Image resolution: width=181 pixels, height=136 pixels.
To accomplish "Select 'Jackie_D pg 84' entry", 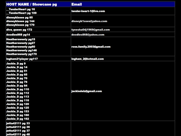I will point(17,86).
